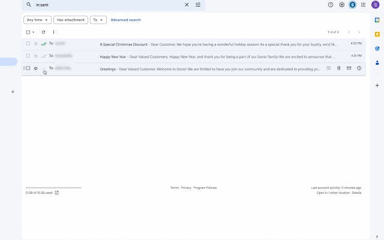Select the Greetings email checkbox
Viewport: 384px width, 240px height.
pyautogui.click(x=28, y=68)
